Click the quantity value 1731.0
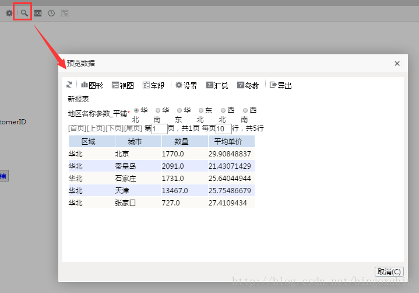Viewport: 419px width, 293px height. (x=173, y=179)
